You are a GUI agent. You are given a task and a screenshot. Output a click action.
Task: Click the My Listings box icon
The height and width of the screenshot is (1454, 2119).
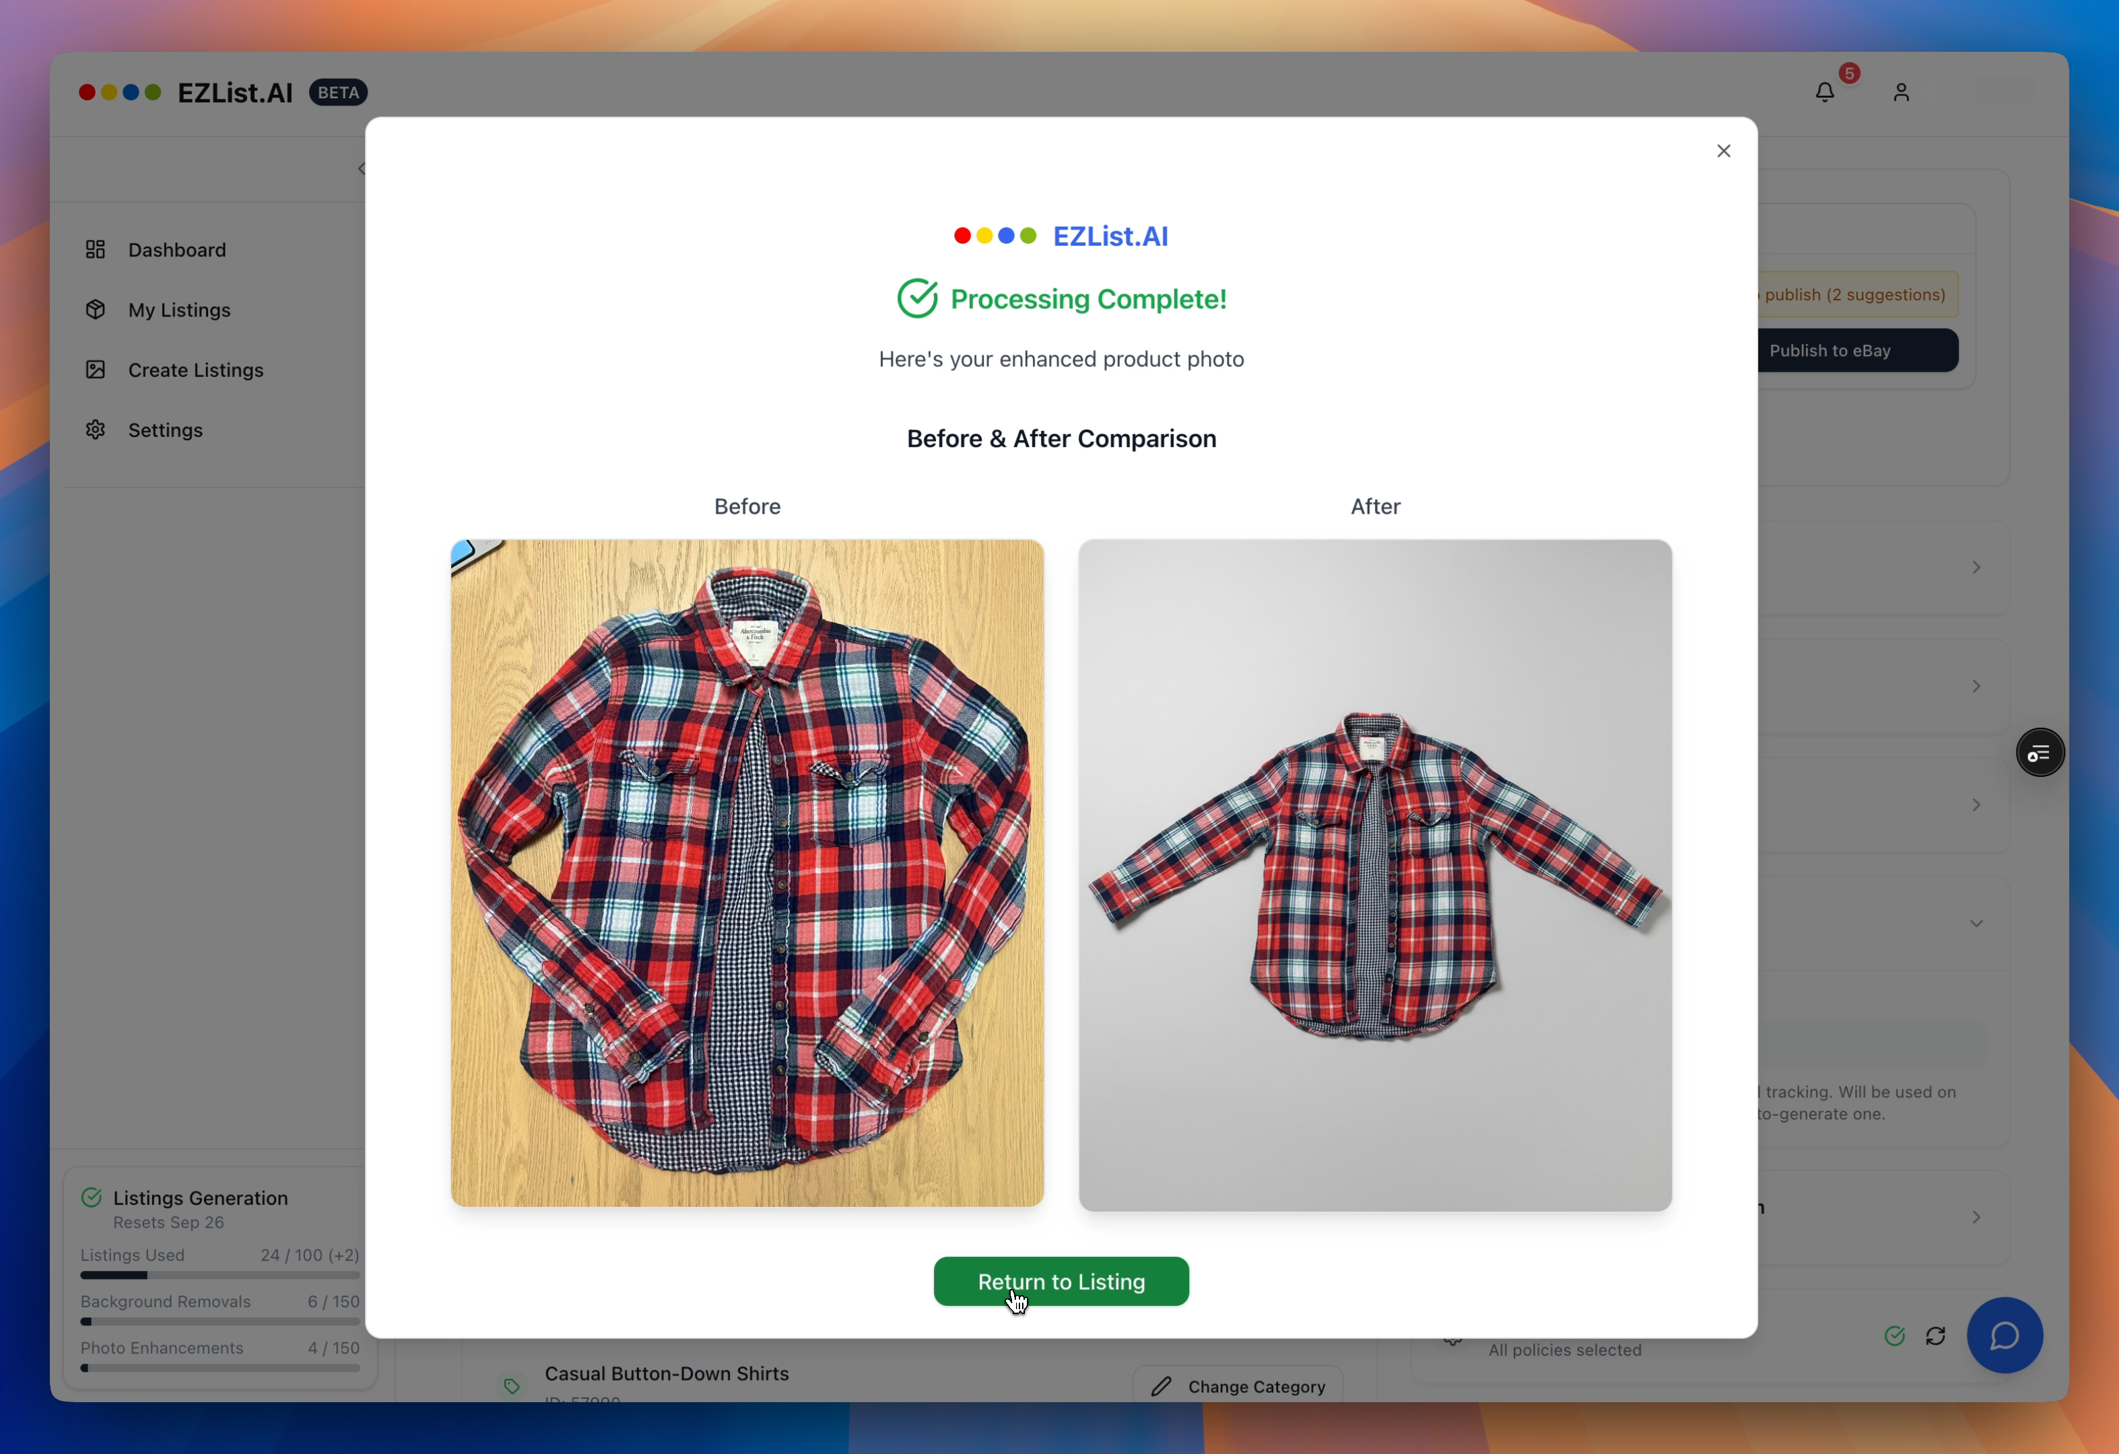pos(96,310)
